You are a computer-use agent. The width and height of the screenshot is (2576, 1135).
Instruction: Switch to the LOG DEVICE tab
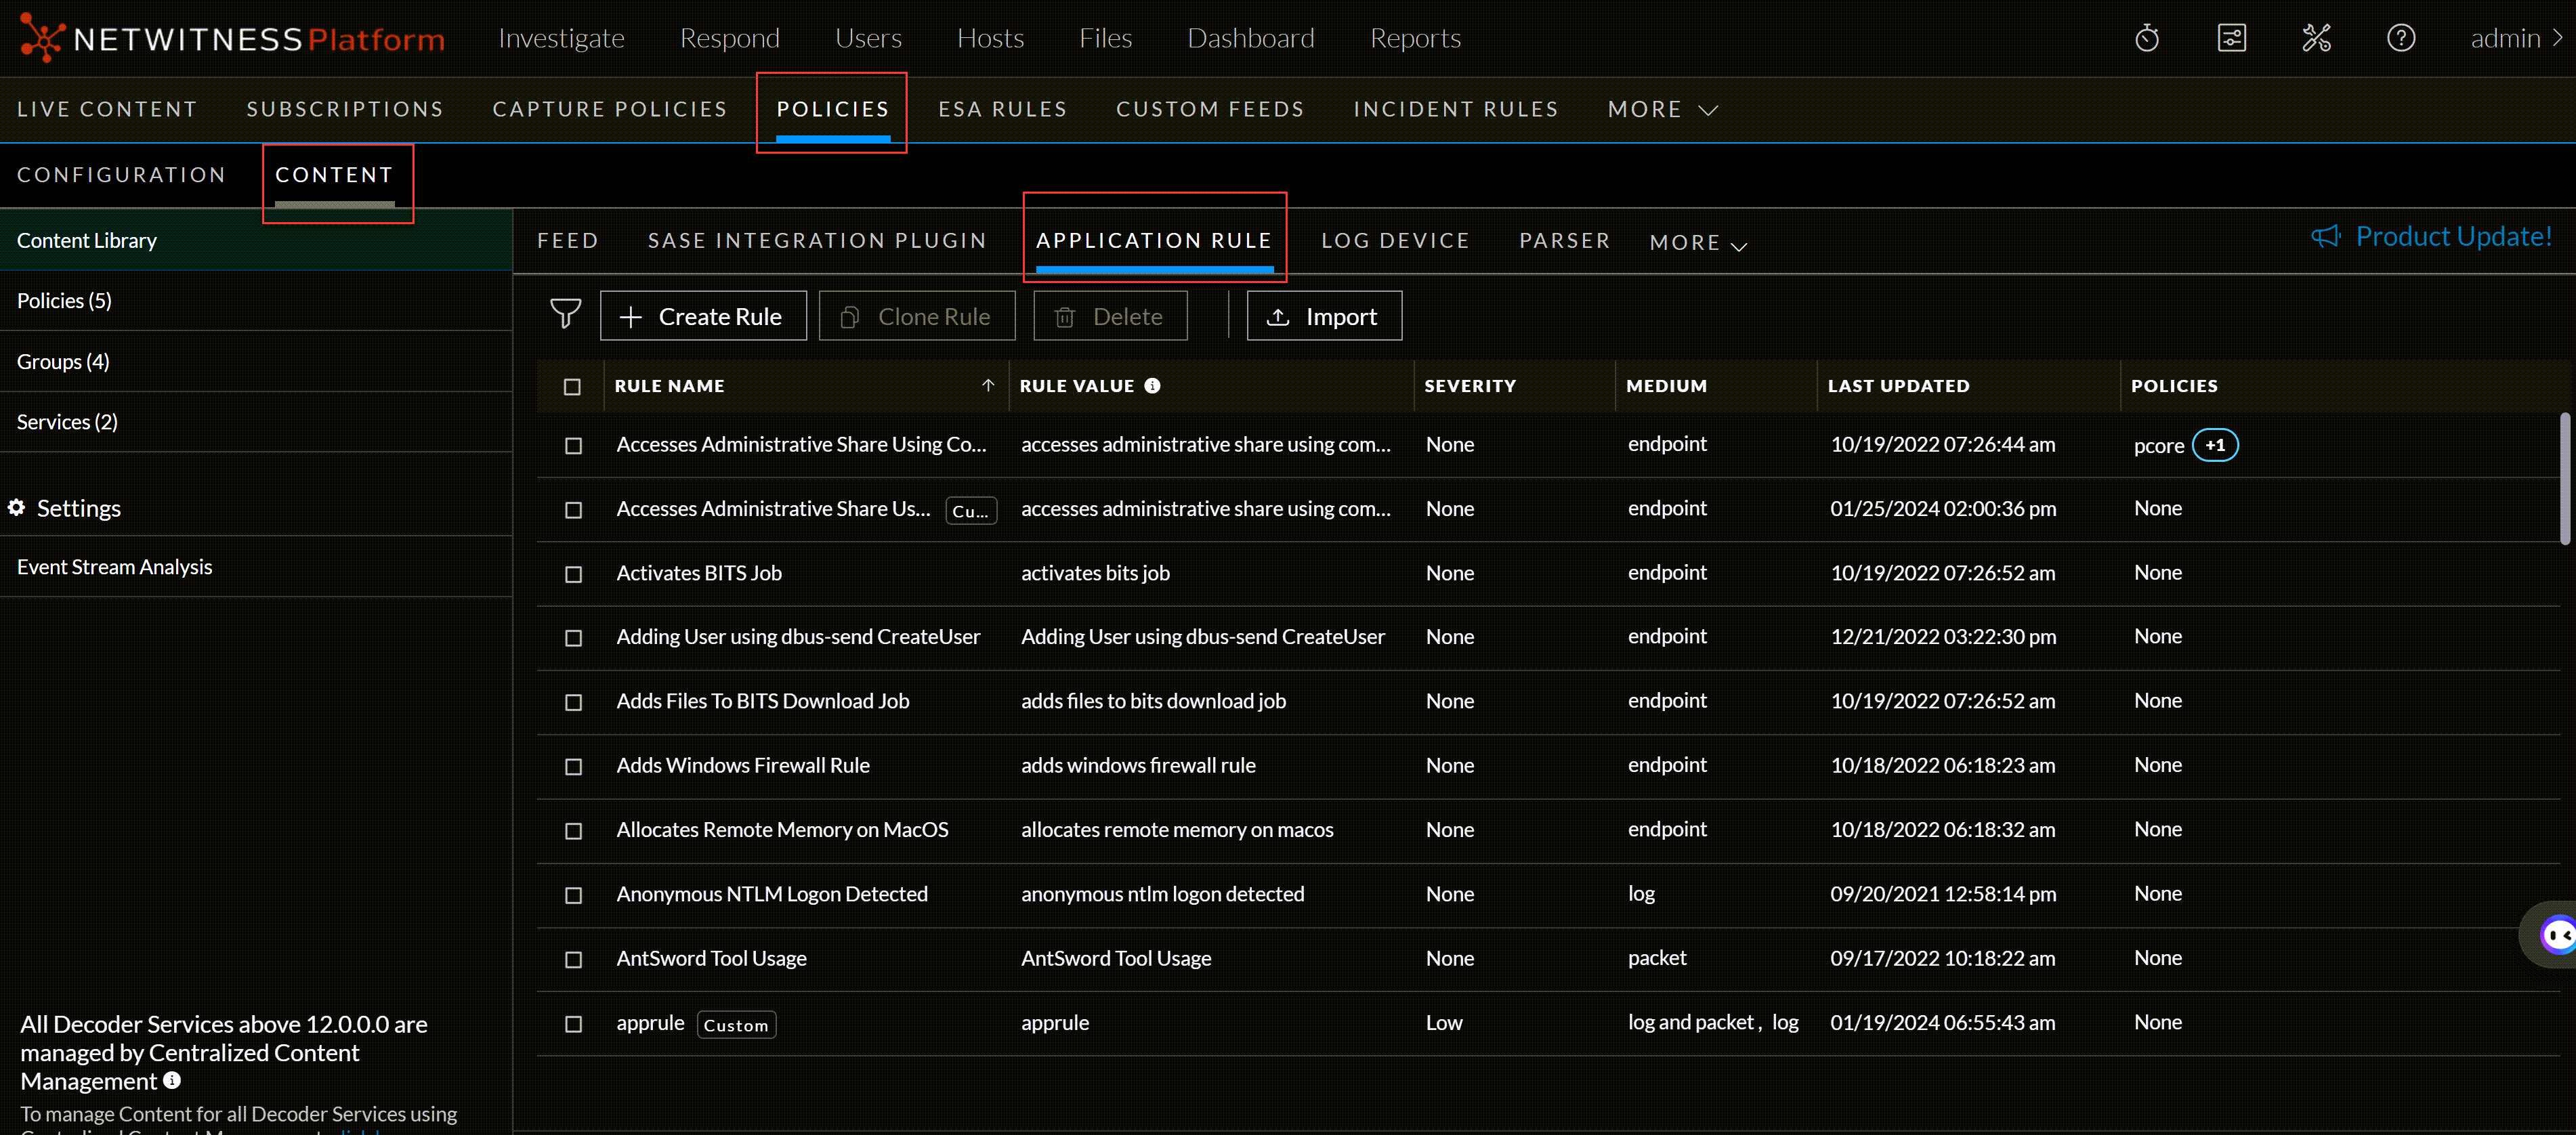1395,240
